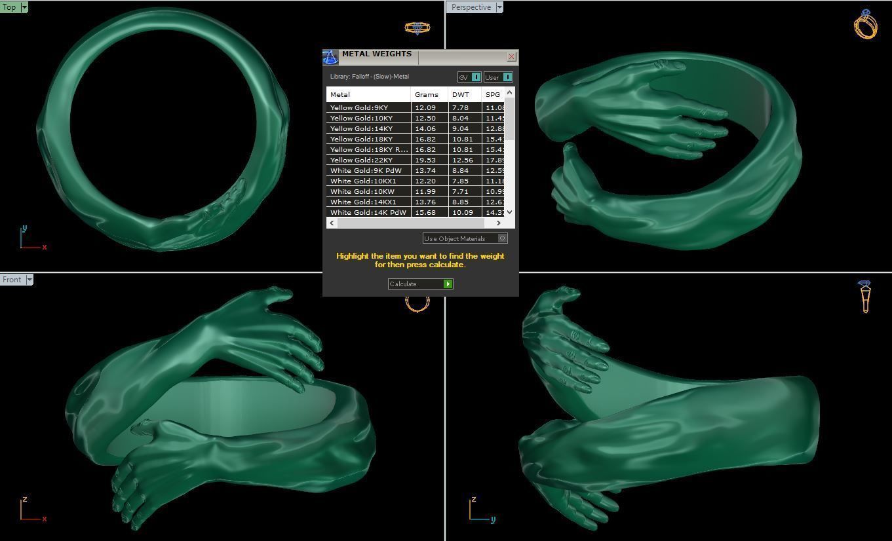Click the Metal Weights dialog logo icon

pos(330,57)
